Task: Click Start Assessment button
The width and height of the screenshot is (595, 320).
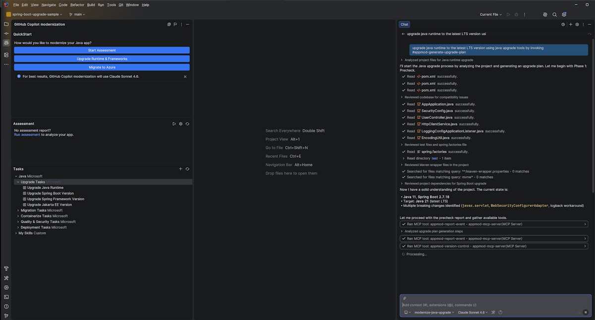Action: click(102, 50)
